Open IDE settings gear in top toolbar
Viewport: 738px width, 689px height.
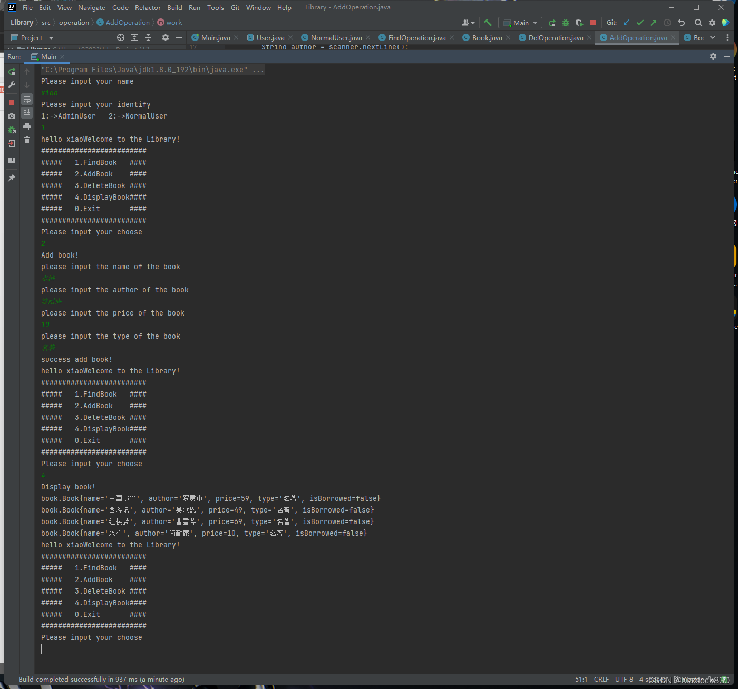pyautogui.click(x=712, y=23)
